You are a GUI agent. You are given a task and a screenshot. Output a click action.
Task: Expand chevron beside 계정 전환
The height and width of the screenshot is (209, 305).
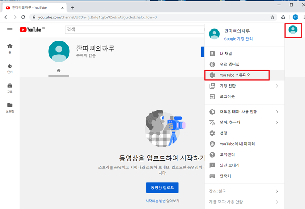[x=277, y=86]
